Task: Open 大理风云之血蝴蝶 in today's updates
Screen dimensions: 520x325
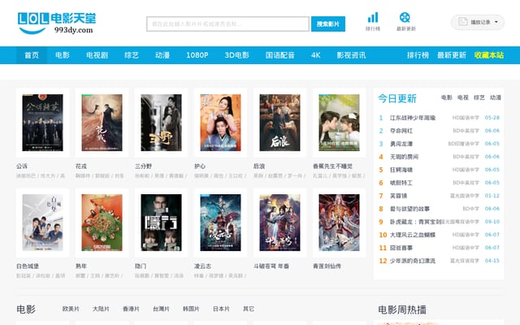Action: click(413, 235)
